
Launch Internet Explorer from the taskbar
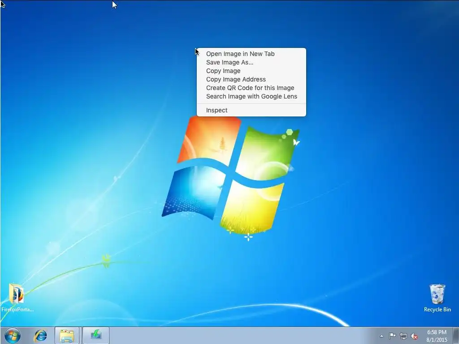pos(40,335)
